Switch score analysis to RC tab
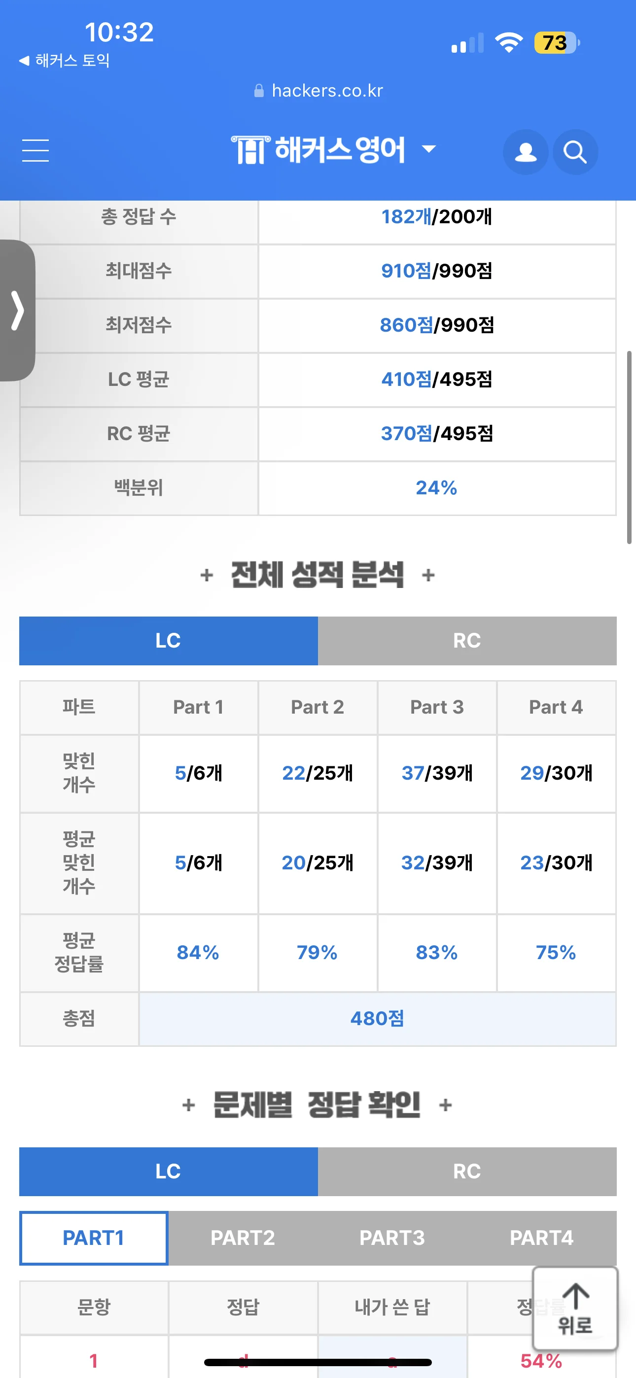The height and width of the screenshot is (1378, 636). [x=467, y=640]
